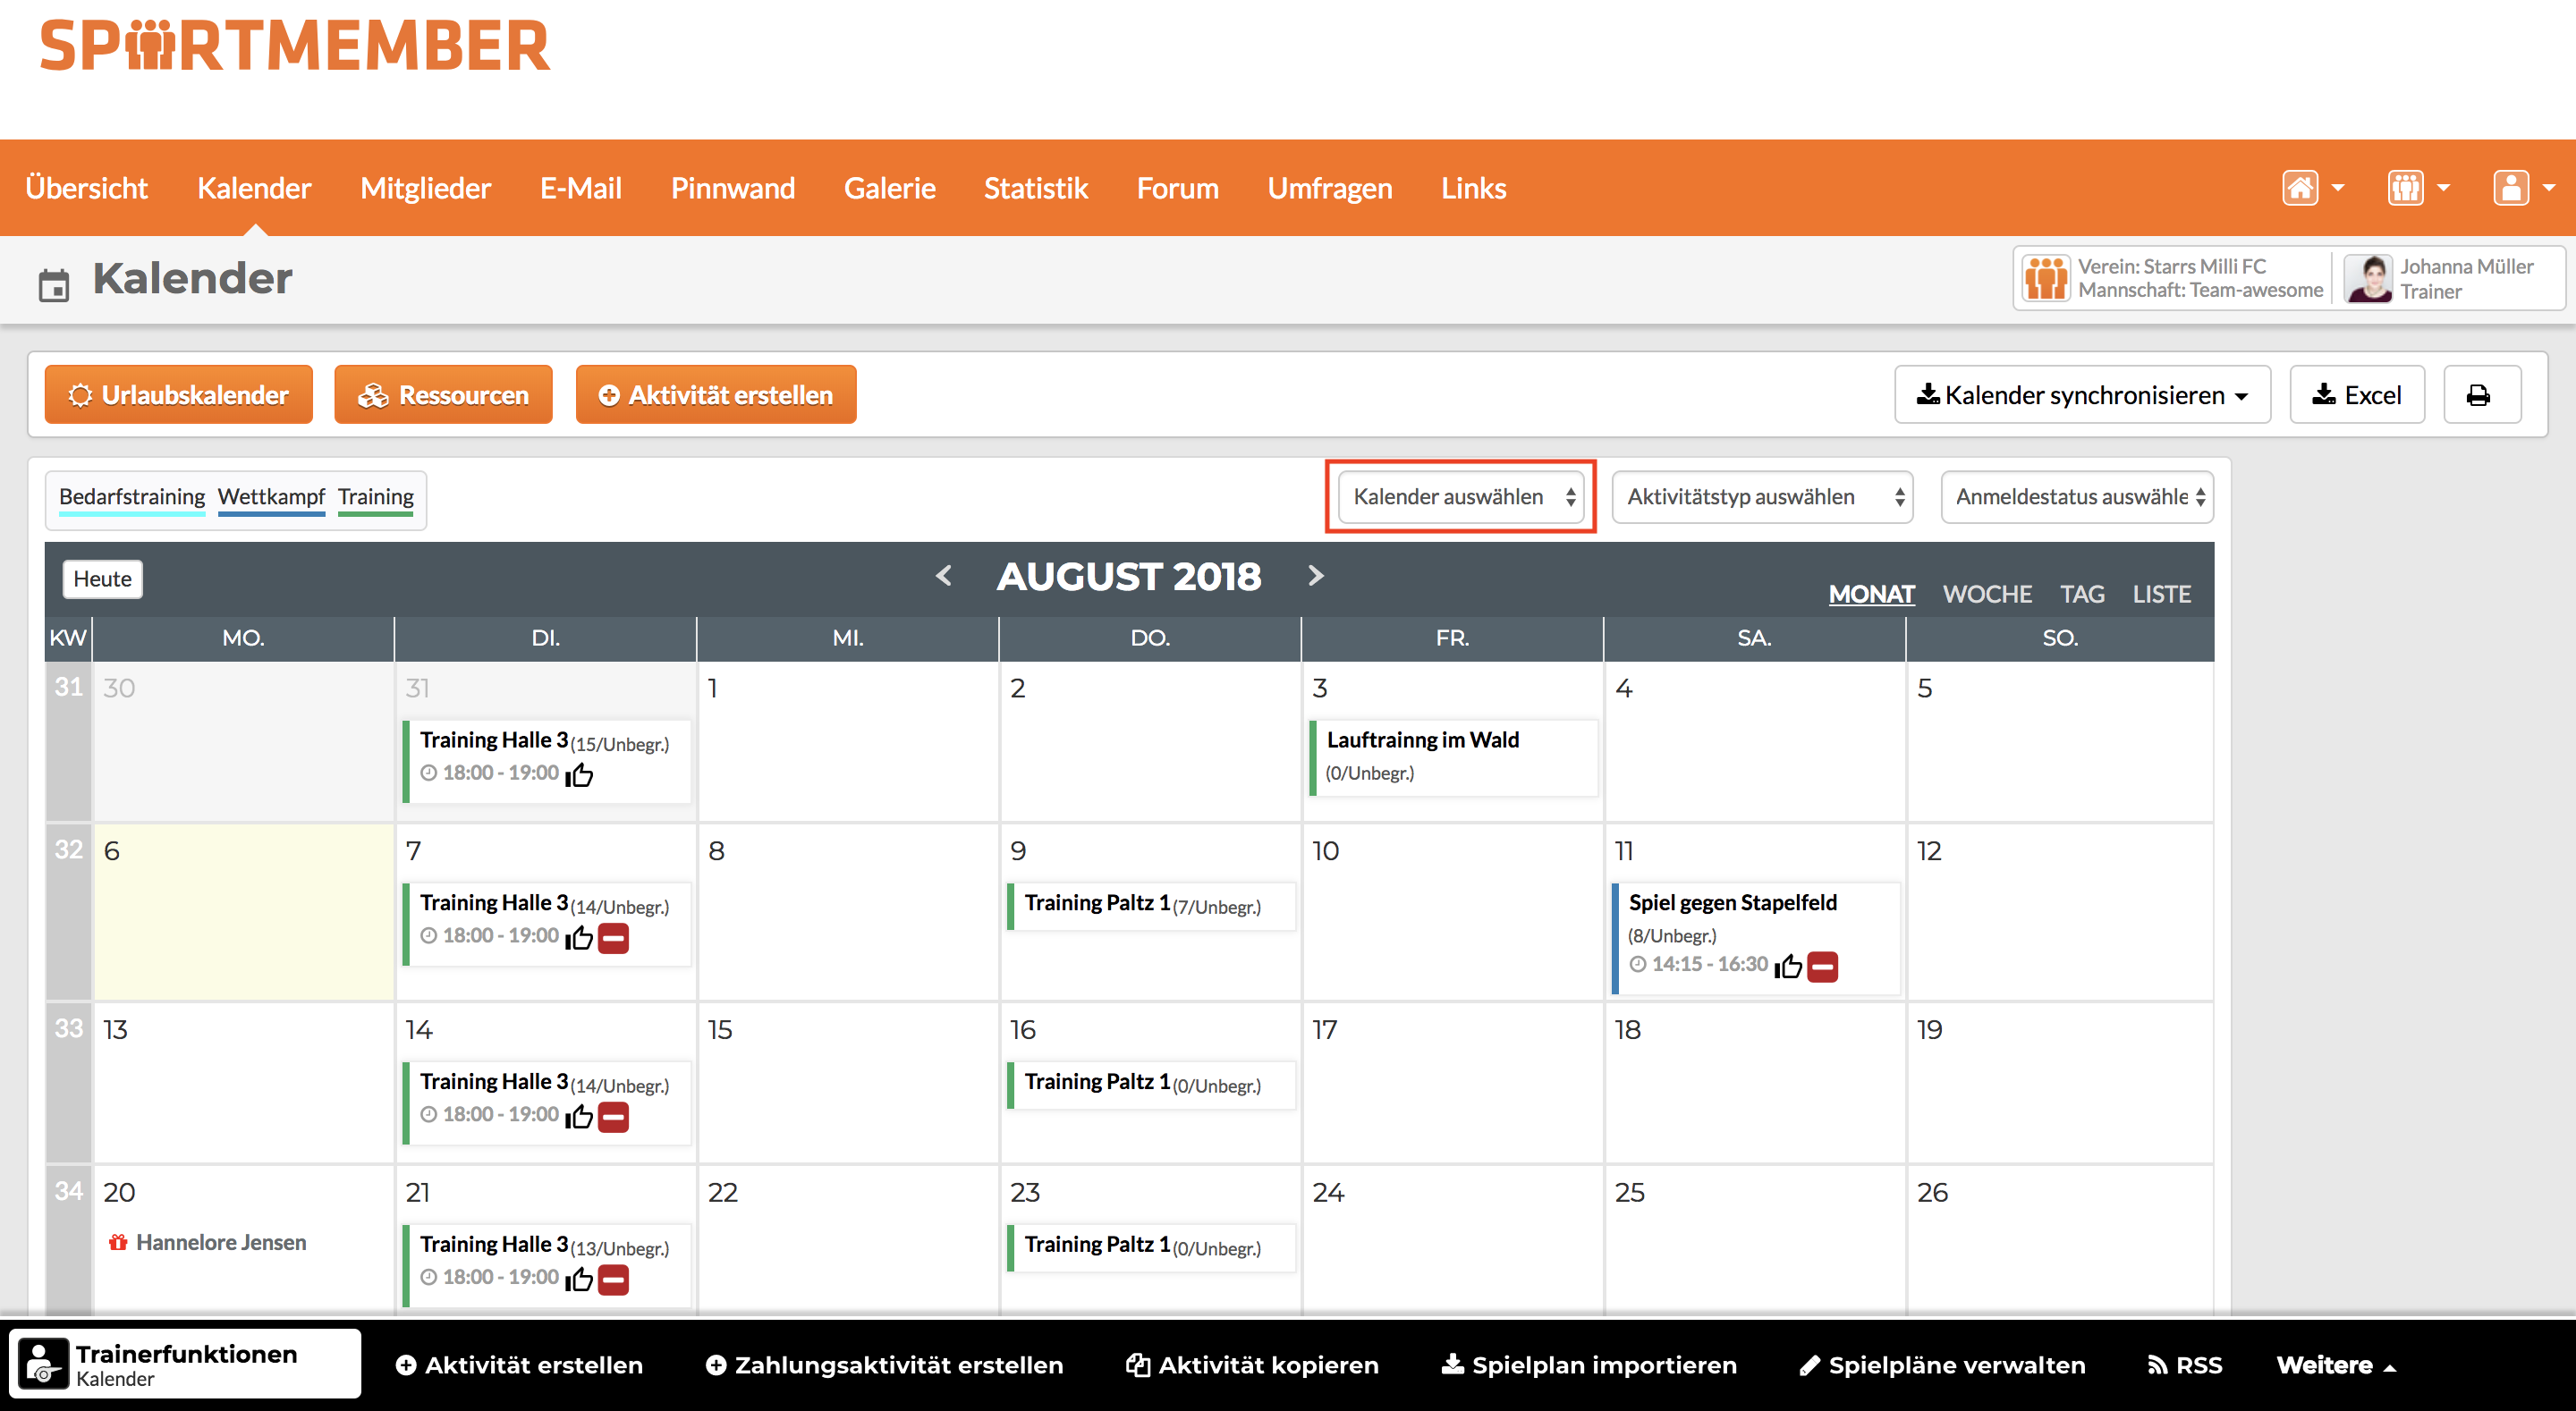Open Forum in the navigation
This screenshot has width=2576, height=1411.
click(1178, 188)
